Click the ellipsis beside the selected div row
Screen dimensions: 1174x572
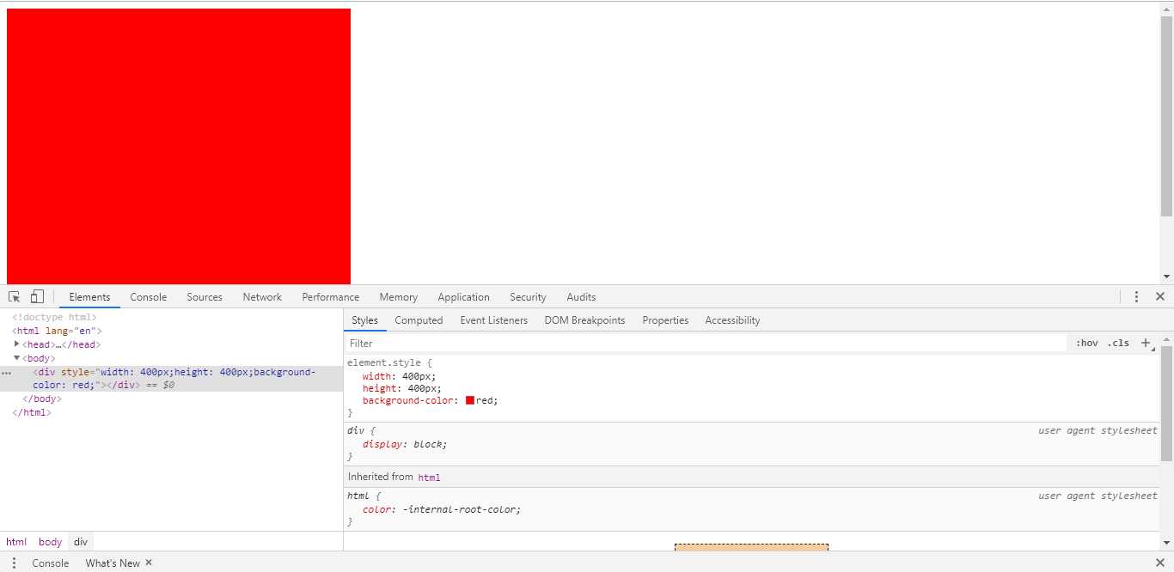tap(6, 373)
